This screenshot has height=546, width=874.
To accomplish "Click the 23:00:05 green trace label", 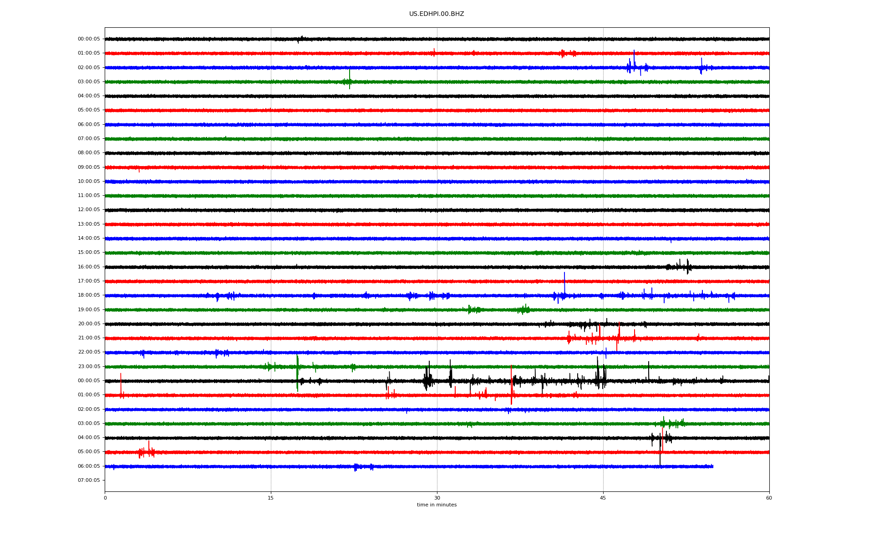I will tap(89, 367).
